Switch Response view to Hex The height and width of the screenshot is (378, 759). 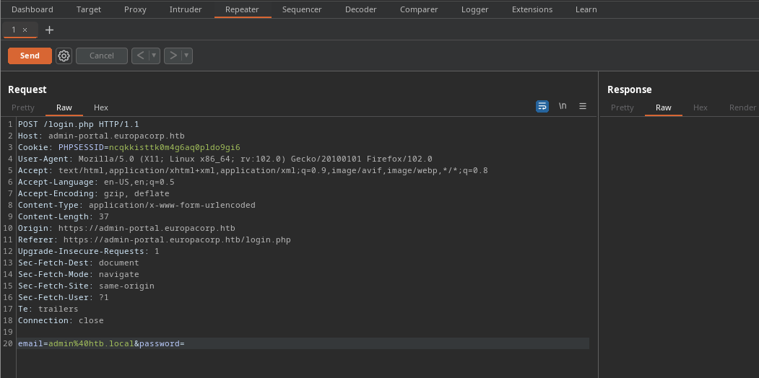click(700, 107)
